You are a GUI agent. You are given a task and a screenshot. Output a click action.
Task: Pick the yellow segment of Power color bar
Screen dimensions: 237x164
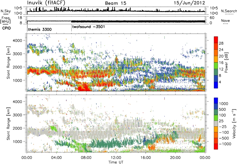(x=216, y=59)
